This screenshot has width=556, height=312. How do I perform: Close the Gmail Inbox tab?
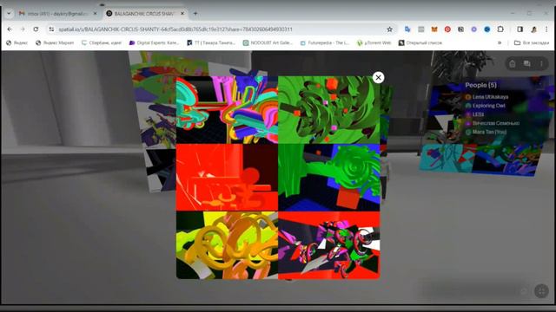[x=95, y=14]
